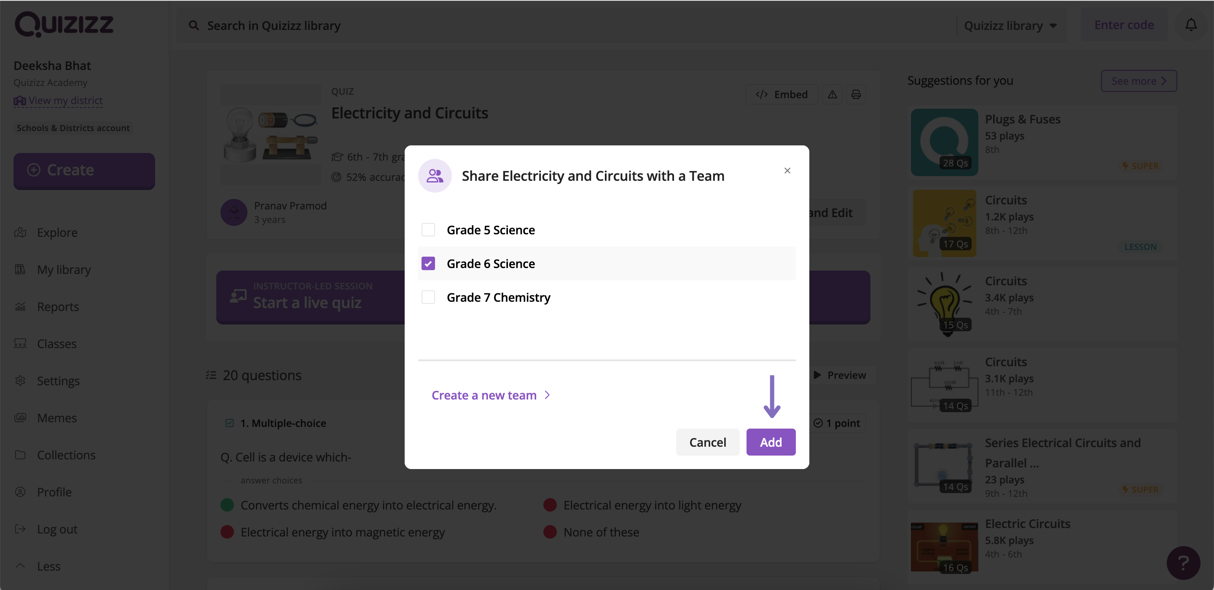Click the Settings gear icon
This screenshot has height=590, width=1214.
click(x=20, y=381)
